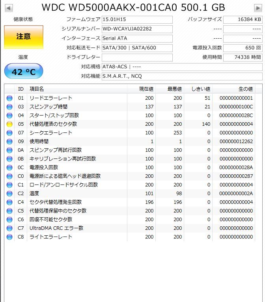Select the raw value 0000000028A

tap(236, 168)
